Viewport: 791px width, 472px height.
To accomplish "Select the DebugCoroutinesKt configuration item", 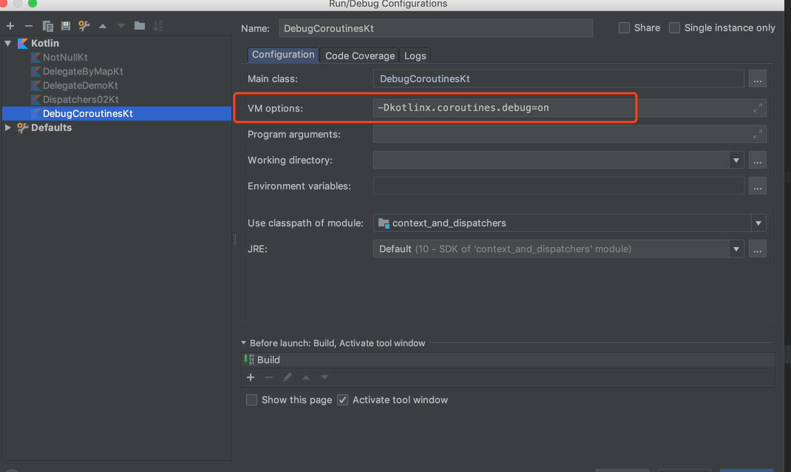I will click(88, 112).
